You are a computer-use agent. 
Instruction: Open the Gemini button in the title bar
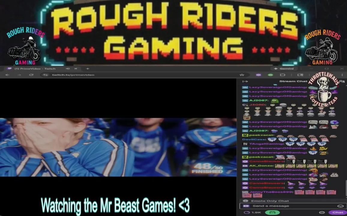coord(284,69)
